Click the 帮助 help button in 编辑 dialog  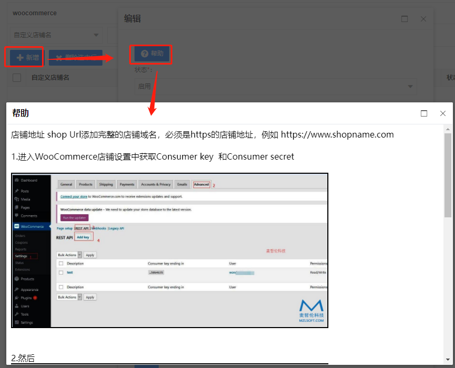point(152,54)
